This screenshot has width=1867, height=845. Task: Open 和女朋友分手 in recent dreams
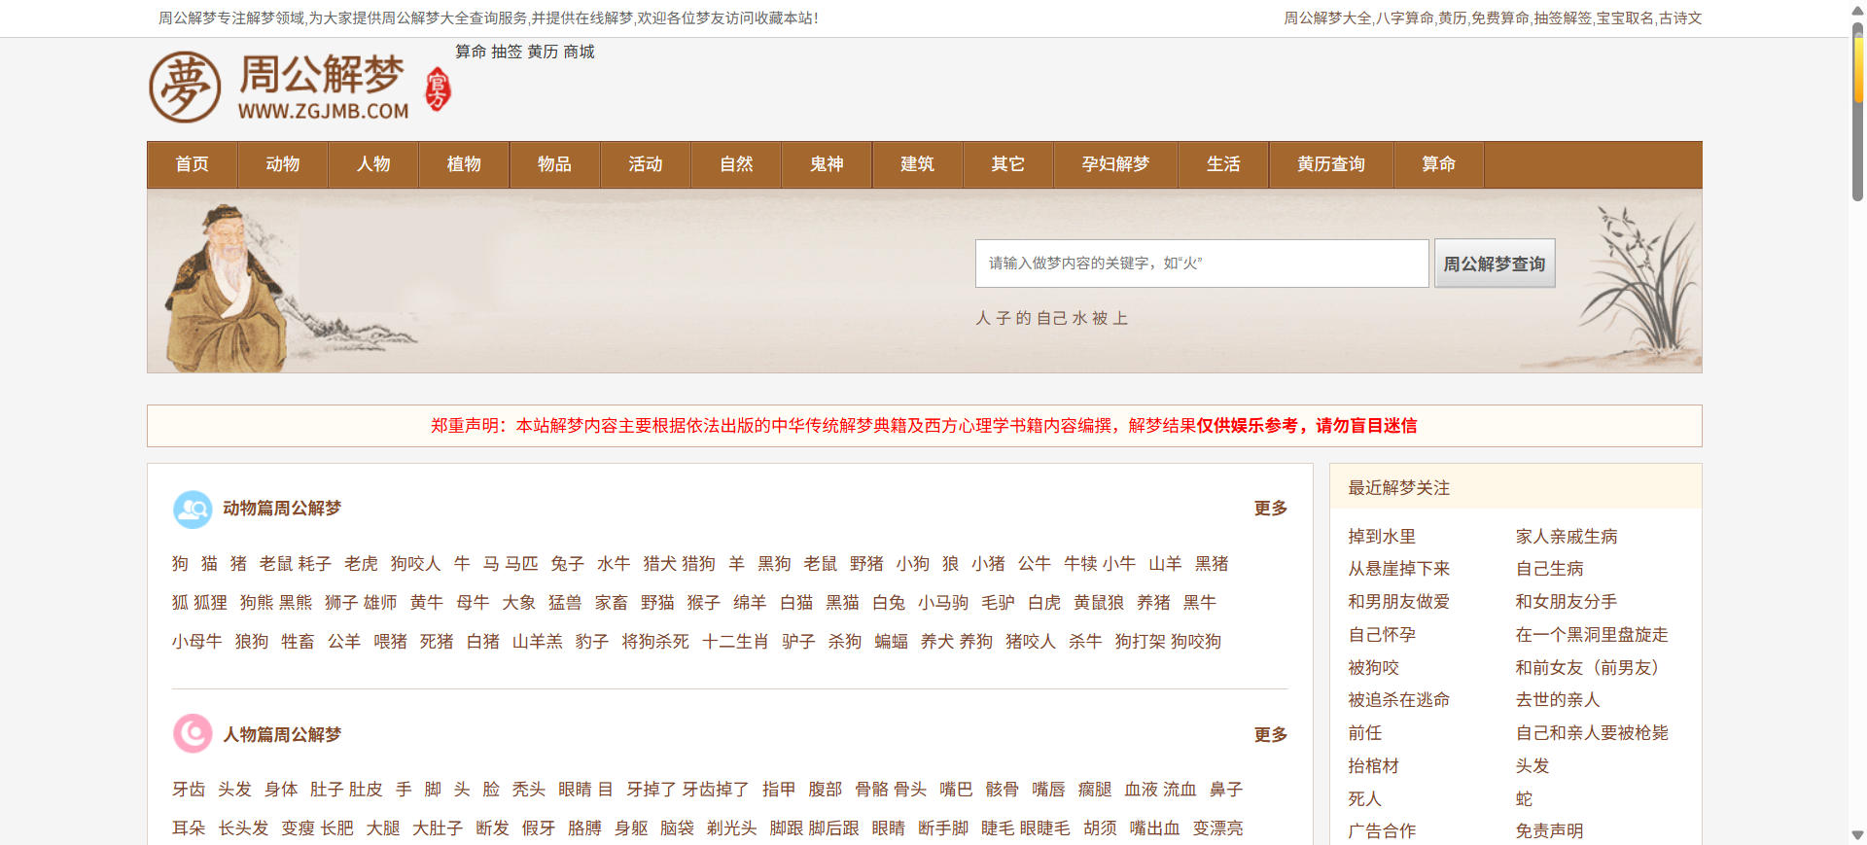click(1567, 602)
